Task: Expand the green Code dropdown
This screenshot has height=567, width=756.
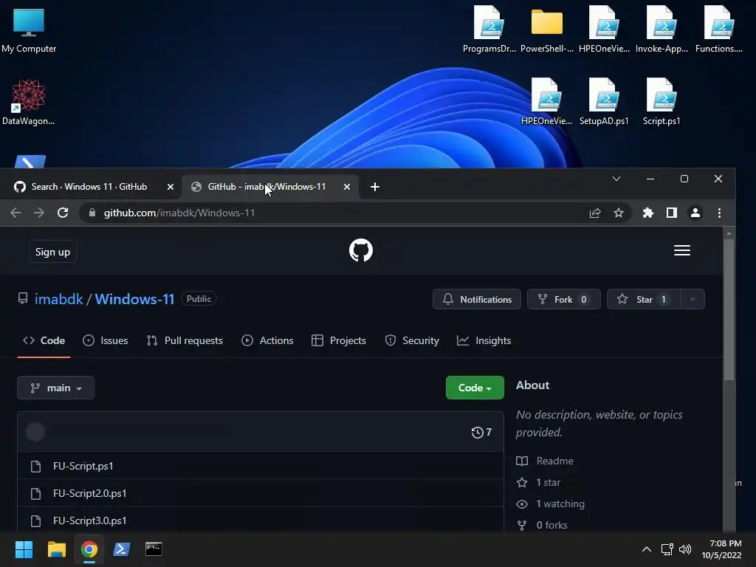Action: pos(475,388)
